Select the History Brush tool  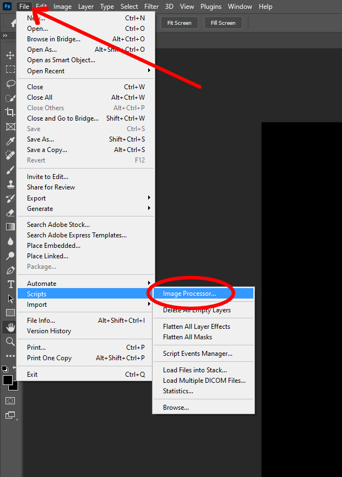coord(10,198)
